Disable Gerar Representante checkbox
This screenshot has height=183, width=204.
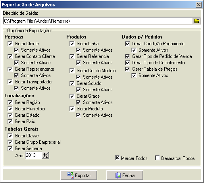point(10,69)
